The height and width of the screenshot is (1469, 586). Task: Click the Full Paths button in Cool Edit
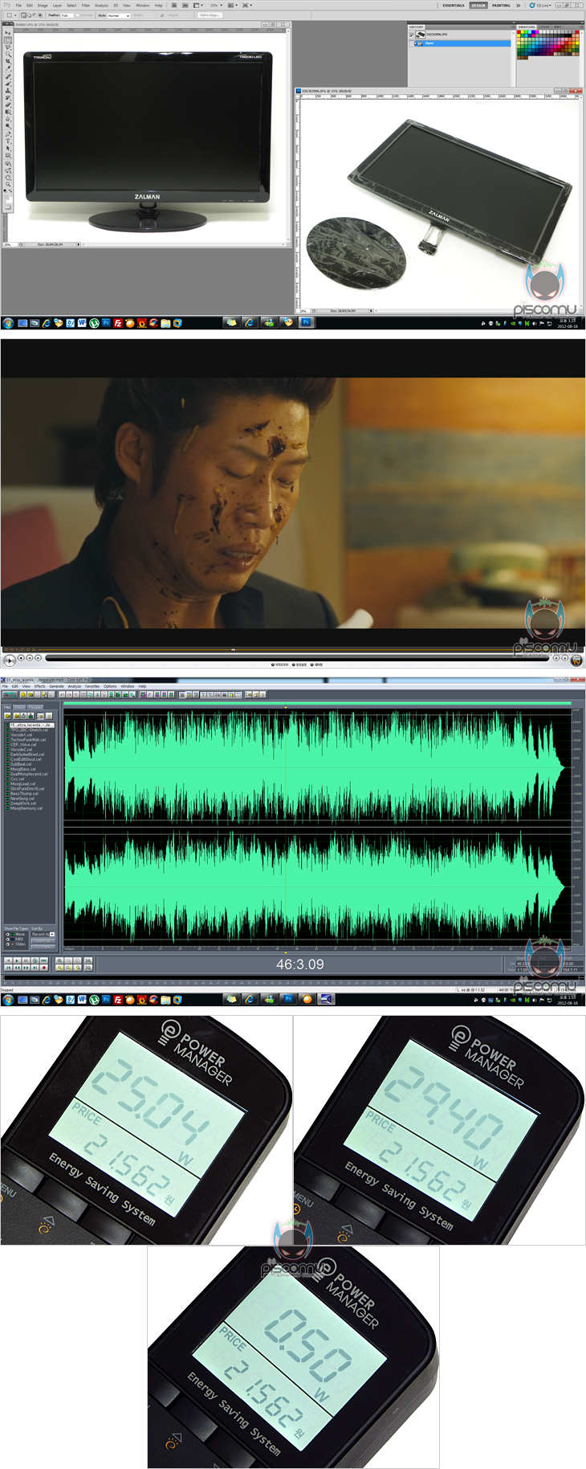(x=43, y=947)
